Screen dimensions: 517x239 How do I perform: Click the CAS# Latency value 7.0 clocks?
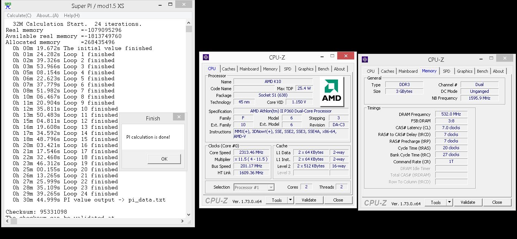click(451, 128)
